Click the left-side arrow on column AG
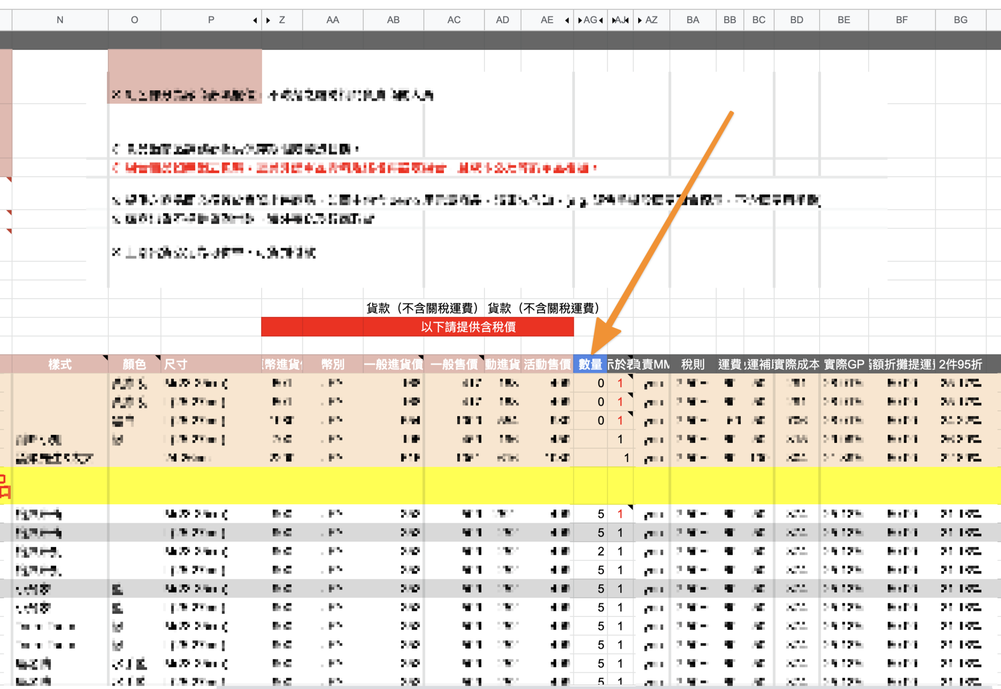Screen dimensions: 1001x689 coord(580,20)
